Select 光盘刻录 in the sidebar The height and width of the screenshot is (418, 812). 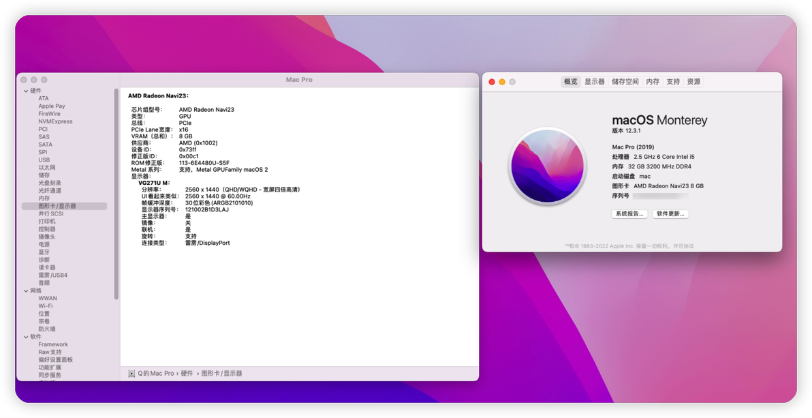pyautogui.click(x=50, y=183)
